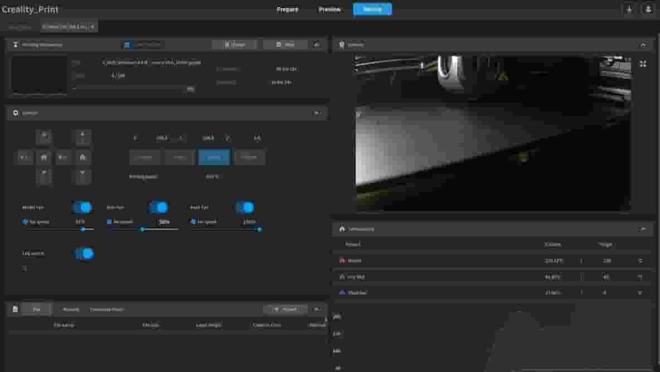
Task: Adjust the Model fan speed slider
Action: coord(58,229)
